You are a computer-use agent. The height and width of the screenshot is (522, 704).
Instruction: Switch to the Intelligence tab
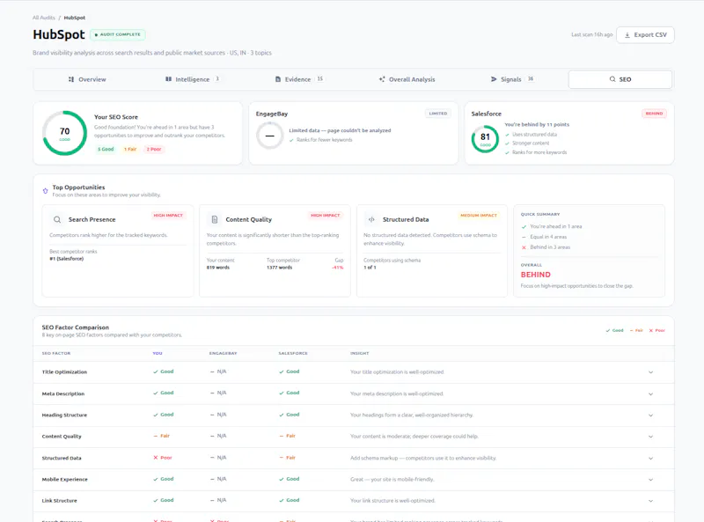coord(192,79)
